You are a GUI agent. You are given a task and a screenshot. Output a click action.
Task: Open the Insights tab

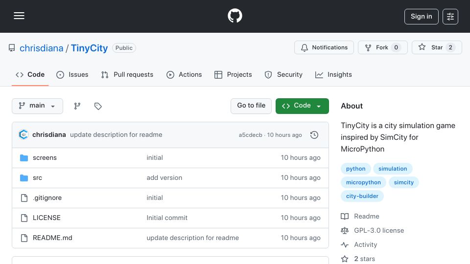pyautogui.click(x=333, y=74)
